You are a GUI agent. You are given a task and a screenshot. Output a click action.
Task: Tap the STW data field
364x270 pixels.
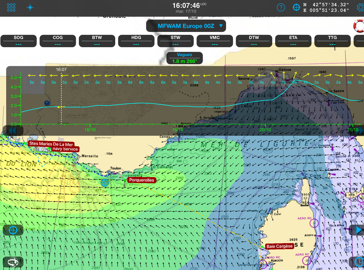(x=175, y=41)
